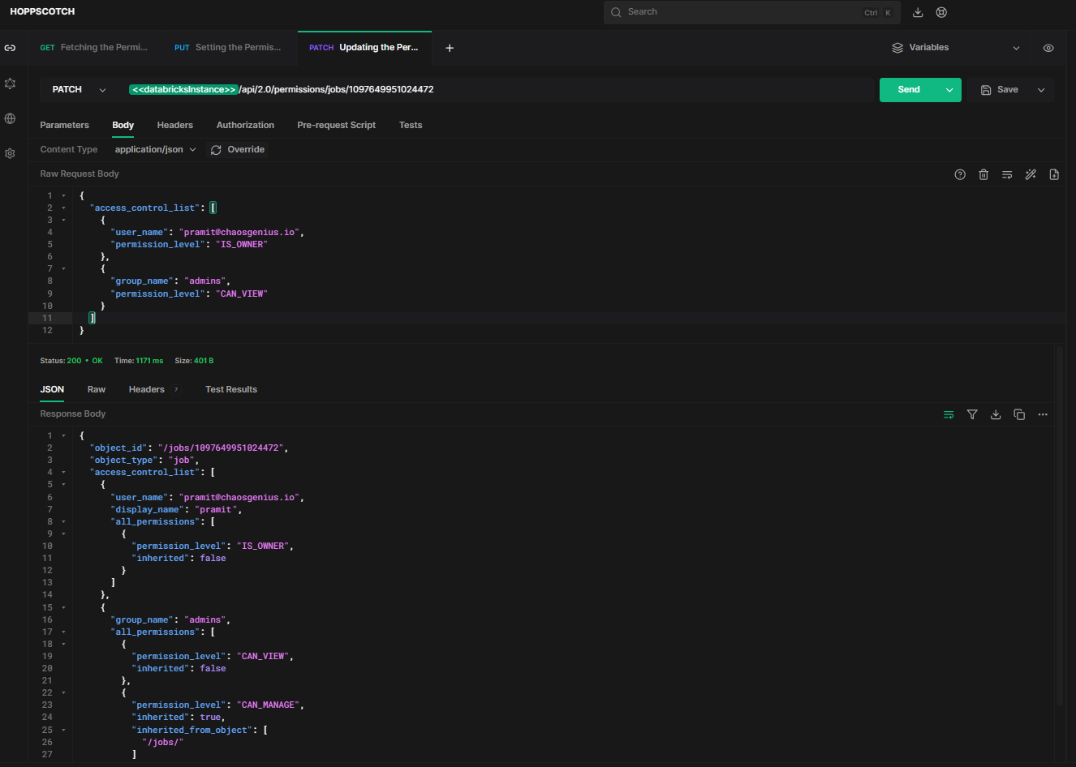The height and width of the screenshot is (767, 1076).
Task: Click the Search input field
Action: pyautogui.click(x=740, y=12)
